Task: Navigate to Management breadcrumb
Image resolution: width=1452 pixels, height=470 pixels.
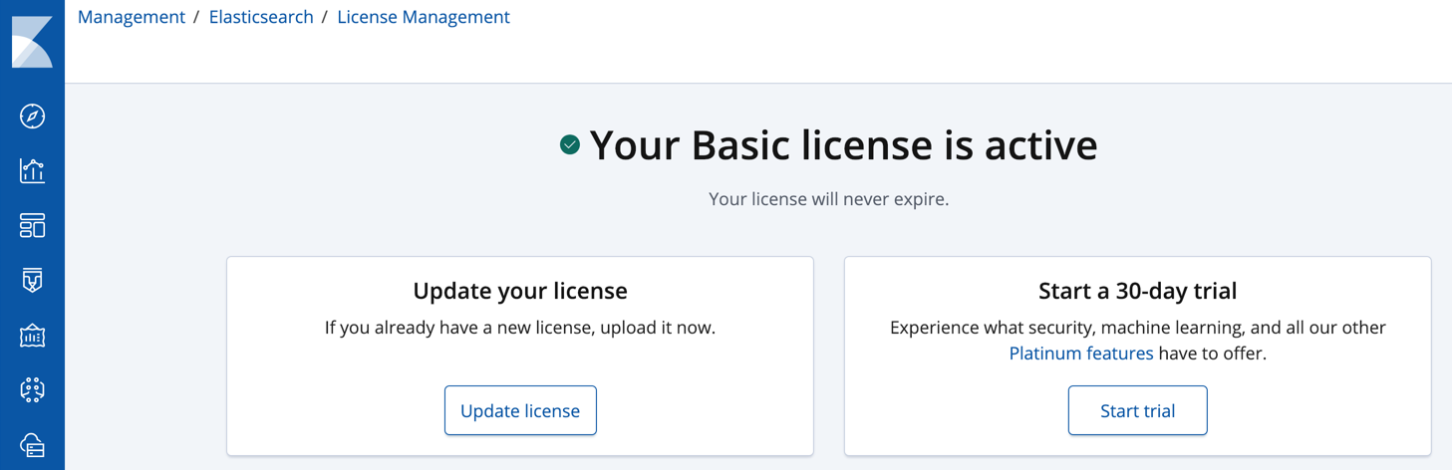Action: tap(132, 17)
